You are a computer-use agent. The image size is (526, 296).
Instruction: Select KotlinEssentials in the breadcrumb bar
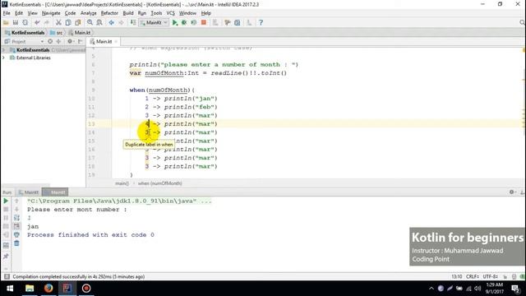click(x=25, y=33)
